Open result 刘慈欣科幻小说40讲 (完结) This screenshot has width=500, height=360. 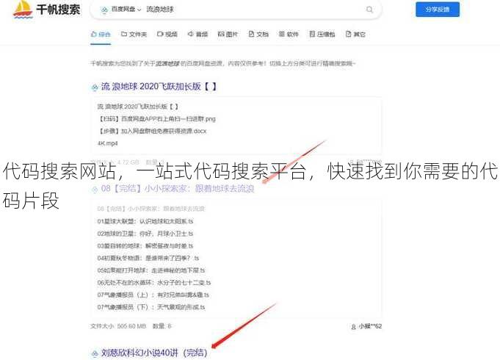tap(154, 353)
